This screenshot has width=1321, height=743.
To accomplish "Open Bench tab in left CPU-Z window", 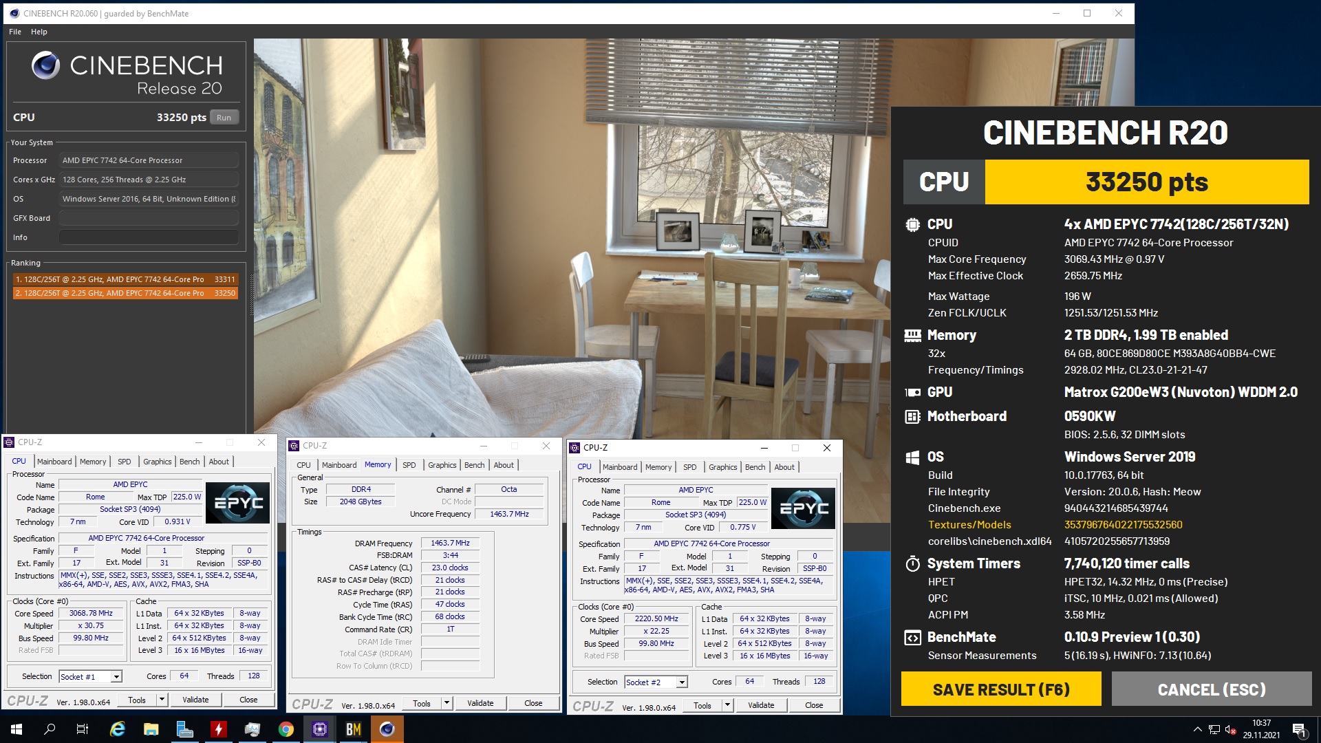I will click(x=190, y=462).
